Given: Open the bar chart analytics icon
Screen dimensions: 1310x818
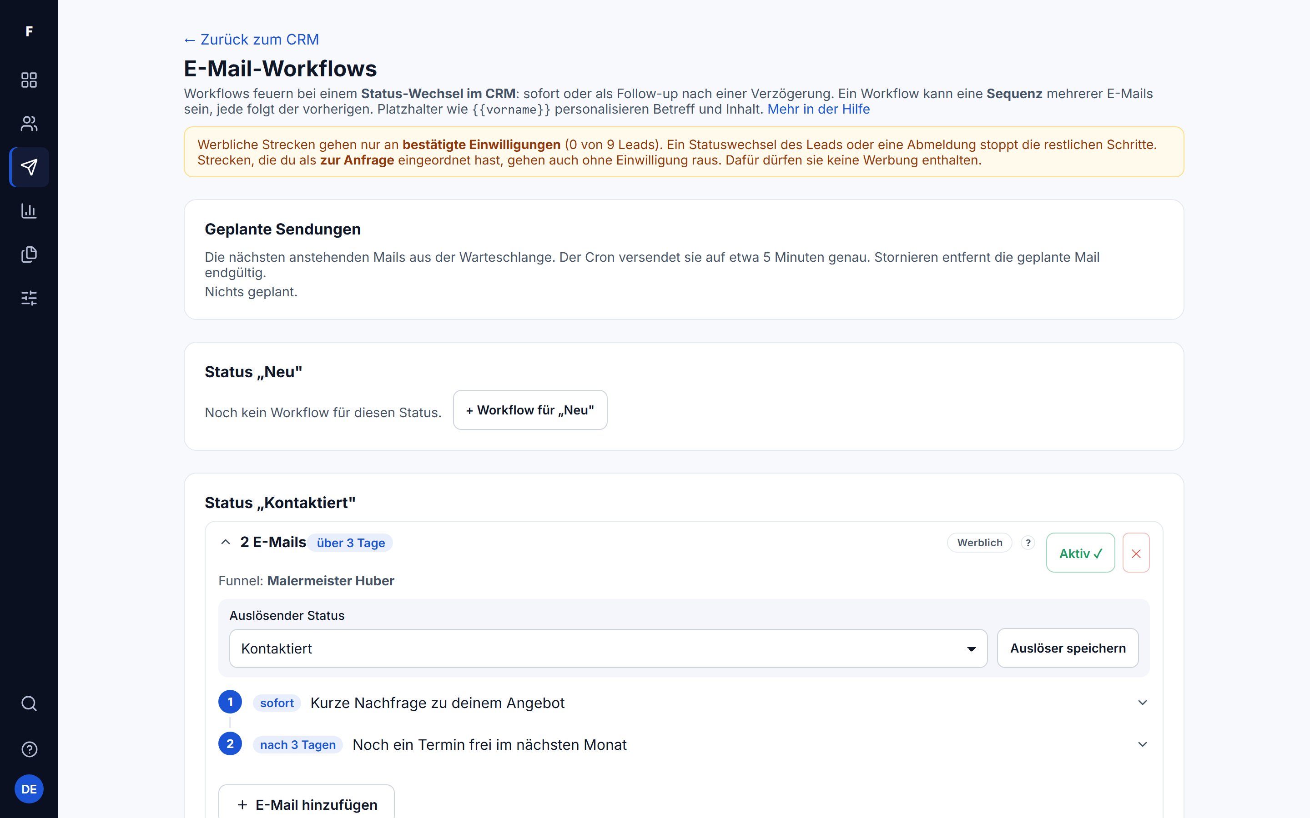Looking at the screenshot, I should point(29,211).
